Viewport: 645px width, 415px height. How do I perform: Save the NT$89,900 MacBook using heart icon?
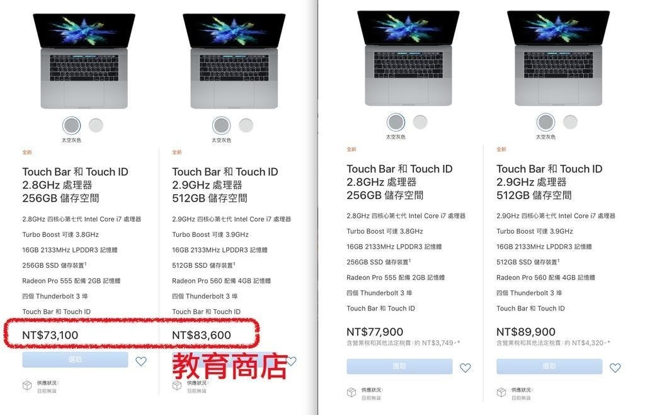click(x=615, y=368)
